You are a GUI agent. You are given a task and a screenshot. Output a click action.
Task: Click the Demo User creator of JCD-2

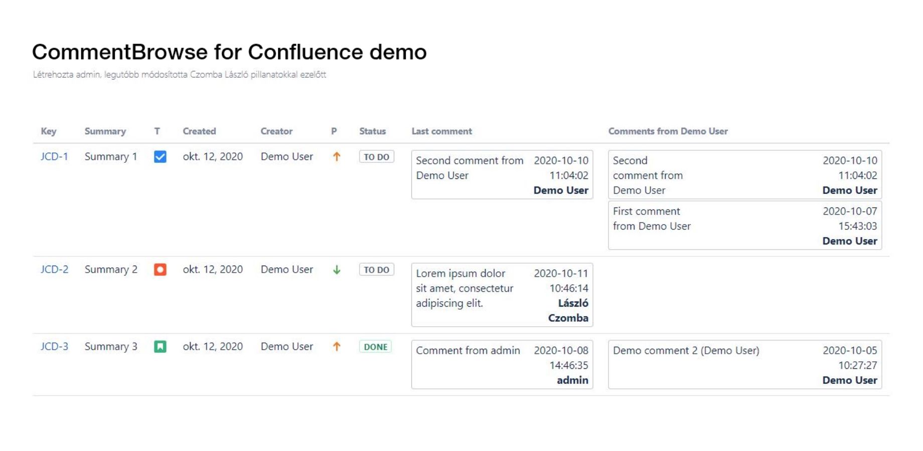[x=287, y=269]
